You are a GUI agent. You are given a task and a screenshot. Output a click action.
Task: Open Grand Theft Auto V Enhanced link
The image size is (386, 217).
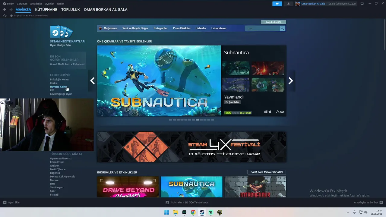67,64
